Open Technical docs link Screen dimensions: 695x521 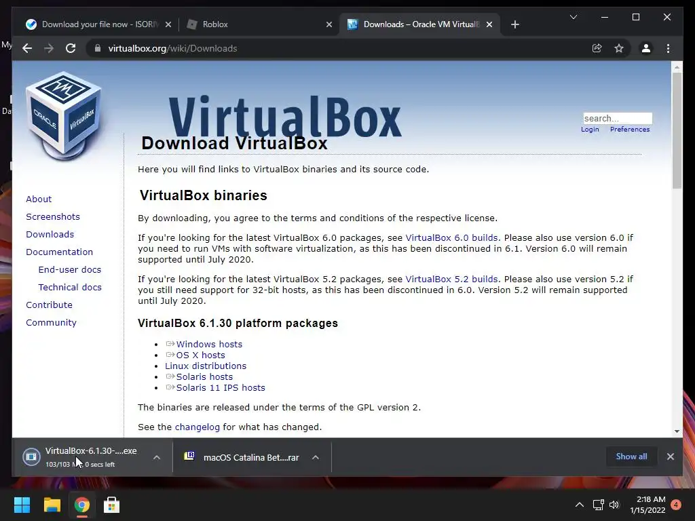click(x=70, y=288)
